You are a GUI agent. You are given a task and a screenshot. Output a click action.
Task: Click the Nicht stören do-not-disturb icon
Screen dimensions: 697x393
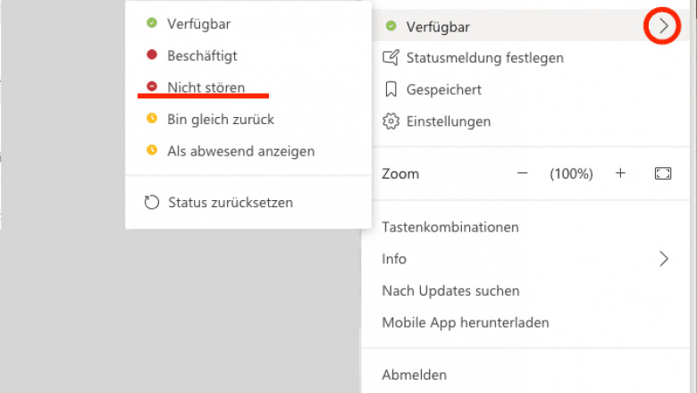(152, 86)
